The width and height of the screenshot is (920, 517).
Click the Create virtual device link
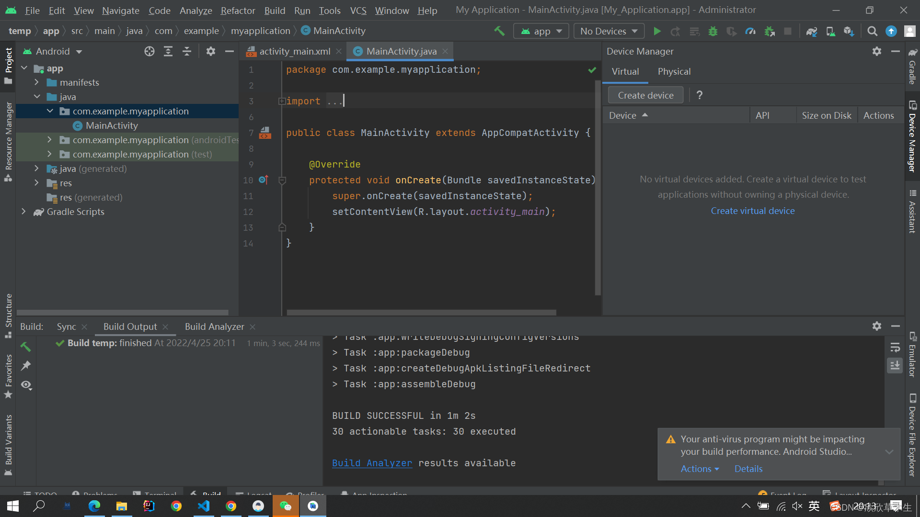[x=752, y=211]
